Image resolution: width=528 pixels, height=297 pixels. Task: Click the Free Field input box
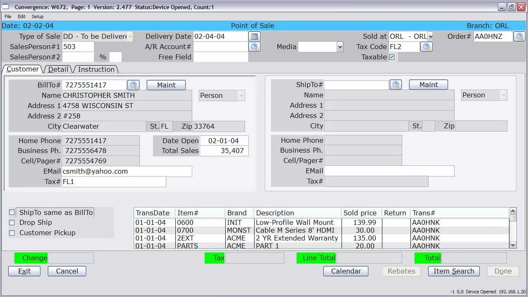[x=221, y=57]
